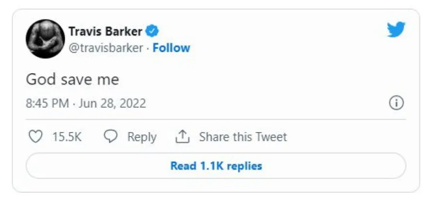This screenshot has height=199, width=429.
Task: Open the @travisbarker handle link
Action: pos(106,48)
